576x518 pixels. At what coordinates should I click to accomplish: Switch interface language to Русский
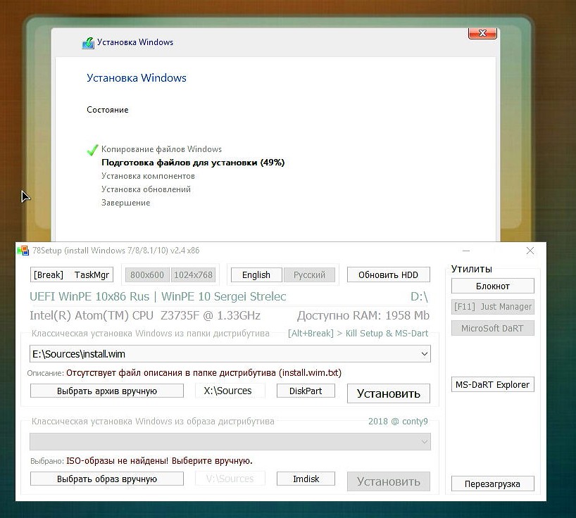click(309, 274)
